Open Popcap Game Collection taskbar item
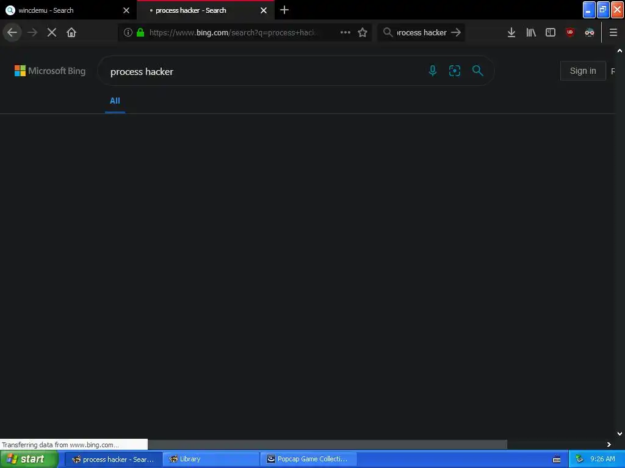The width and height of the screenshot is (625, 468). tap(308, 459)
